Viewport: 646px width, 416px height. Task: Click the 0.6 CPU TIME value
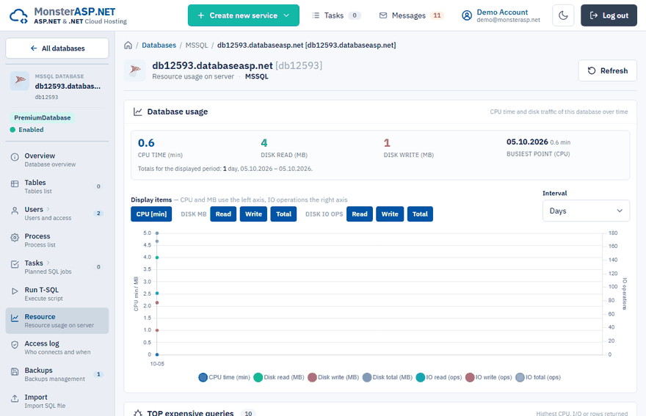146,143
